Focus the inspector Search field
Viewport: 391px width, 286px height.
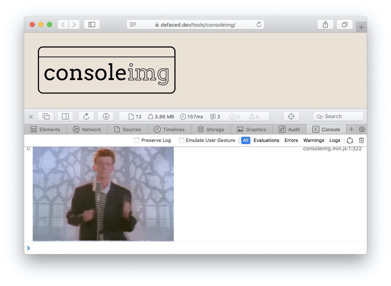pyautogui.click(x=338, y=116)
